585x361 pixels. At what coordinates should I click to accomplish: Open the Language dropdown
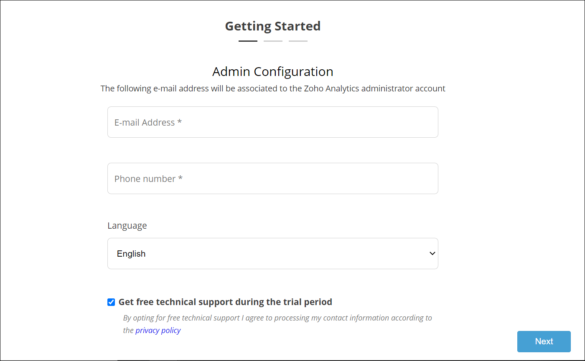tap(272, 254)
